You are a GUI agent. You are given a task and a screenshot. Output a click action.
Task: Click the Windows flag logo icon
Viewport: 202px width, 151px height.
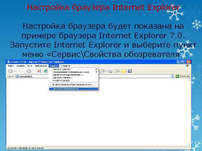pyautogui.click(x=187, y=66)
